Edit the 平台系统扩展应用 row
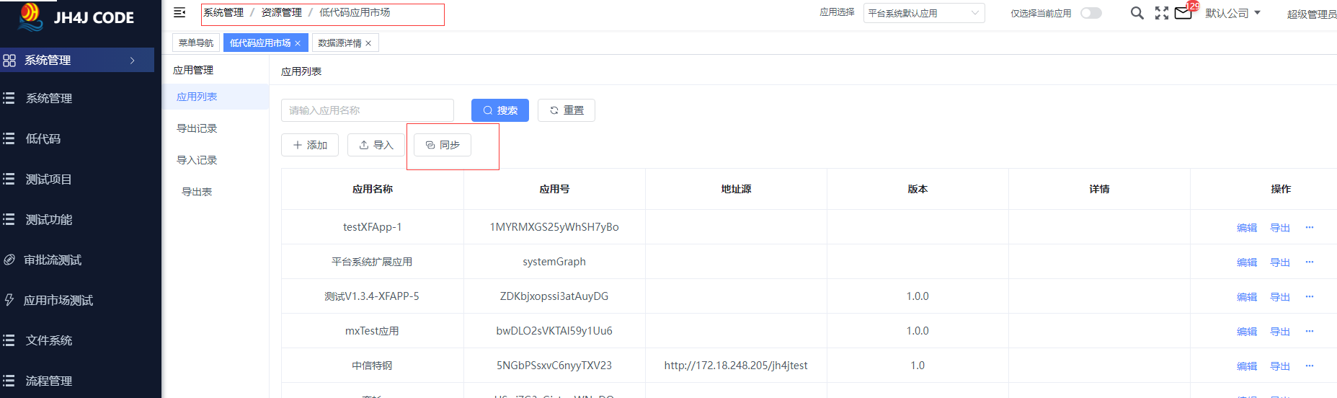Screen dimensions: 1337x398 (x=1247, y=262)
